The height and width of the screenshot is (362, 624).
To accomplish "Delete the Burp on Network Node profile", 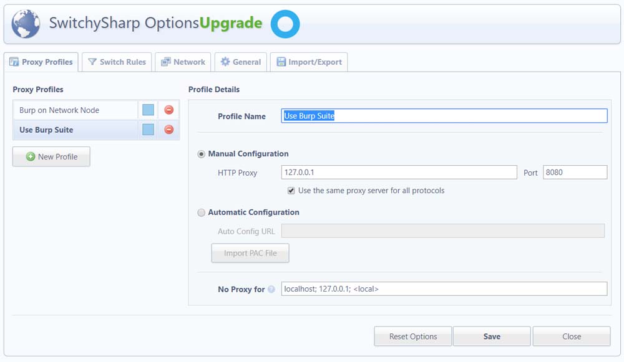I will pyautogui.click(x=168, y=110).
